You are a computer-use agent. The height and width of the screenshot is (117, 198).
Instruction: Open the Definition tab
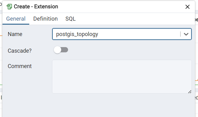(x=46, y=19)
